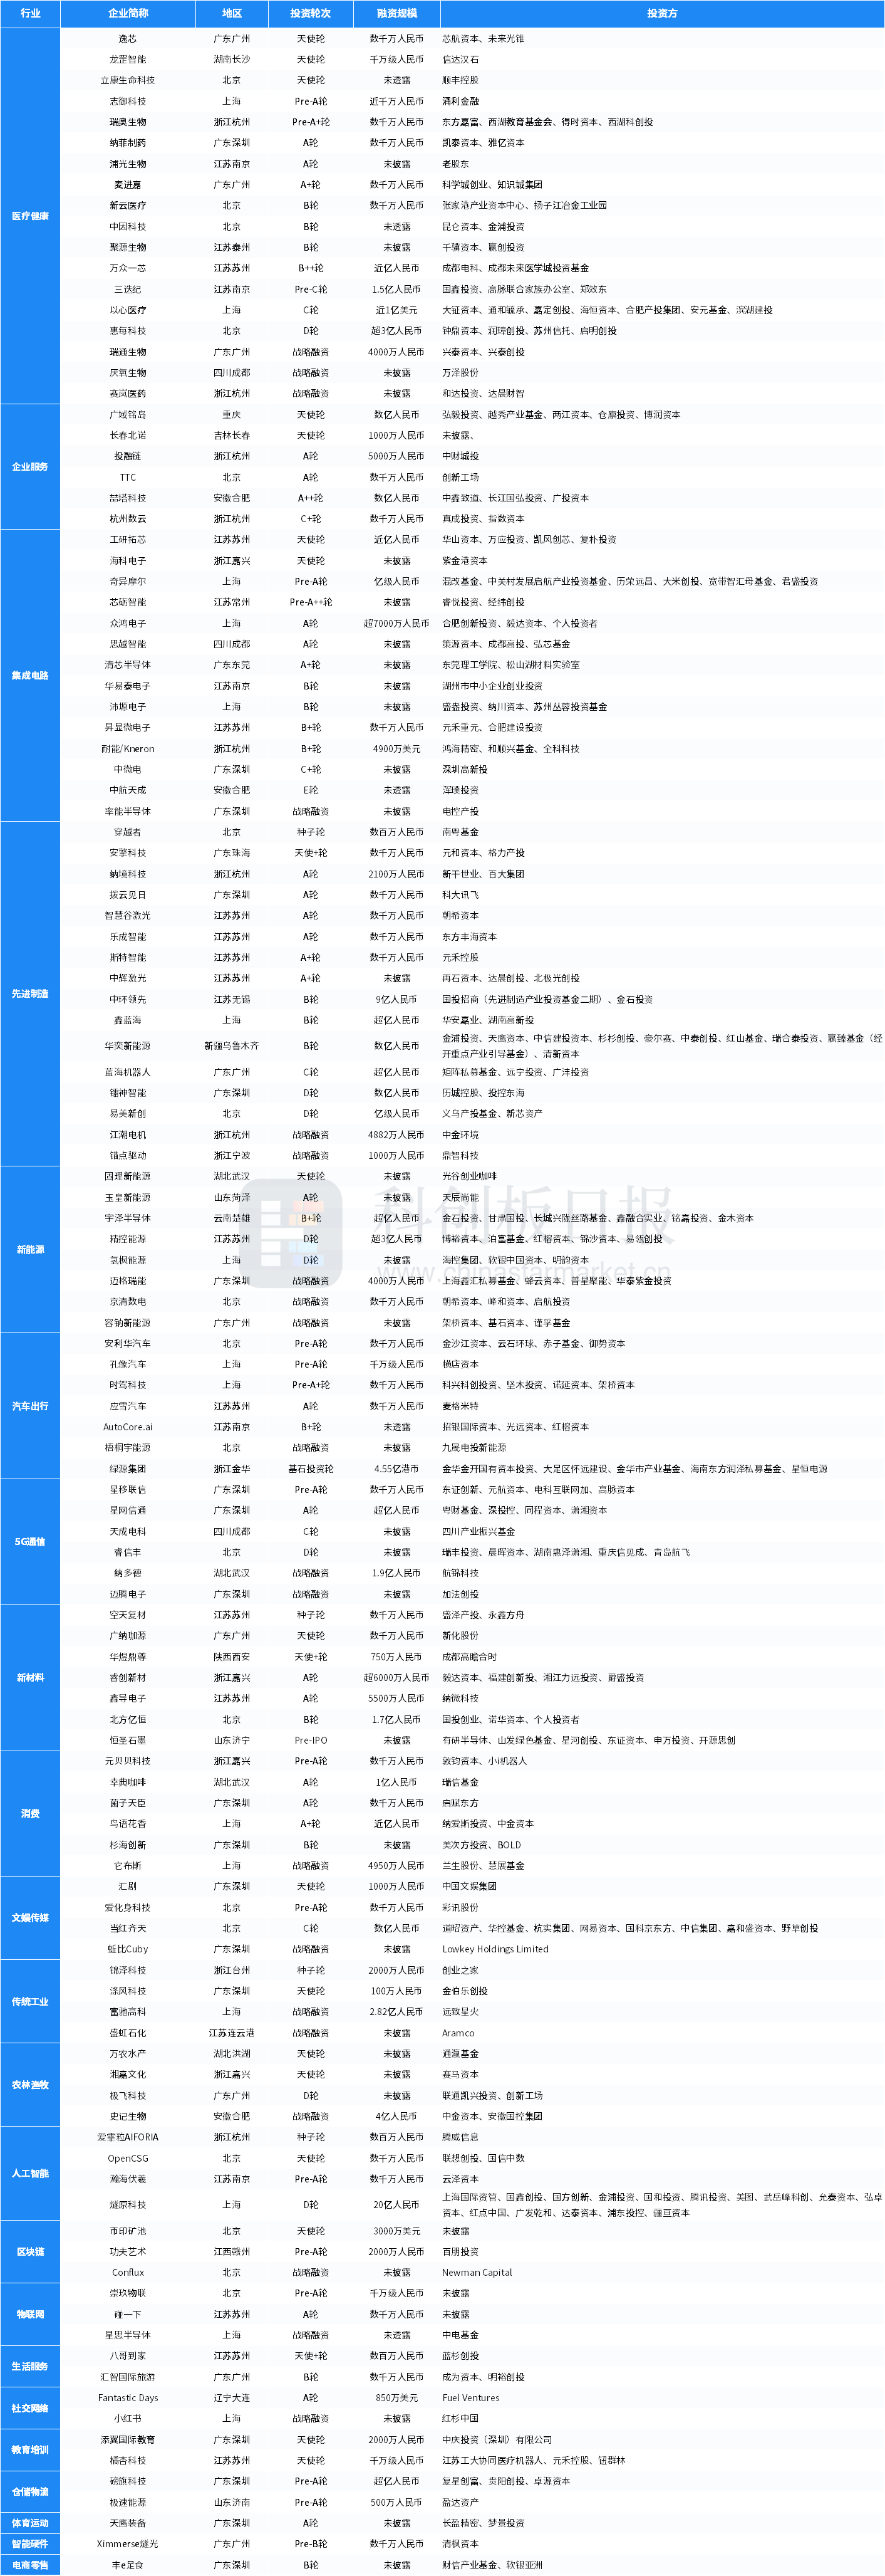Click investor cell Fuel Ventures

(x=470, y=2398)
